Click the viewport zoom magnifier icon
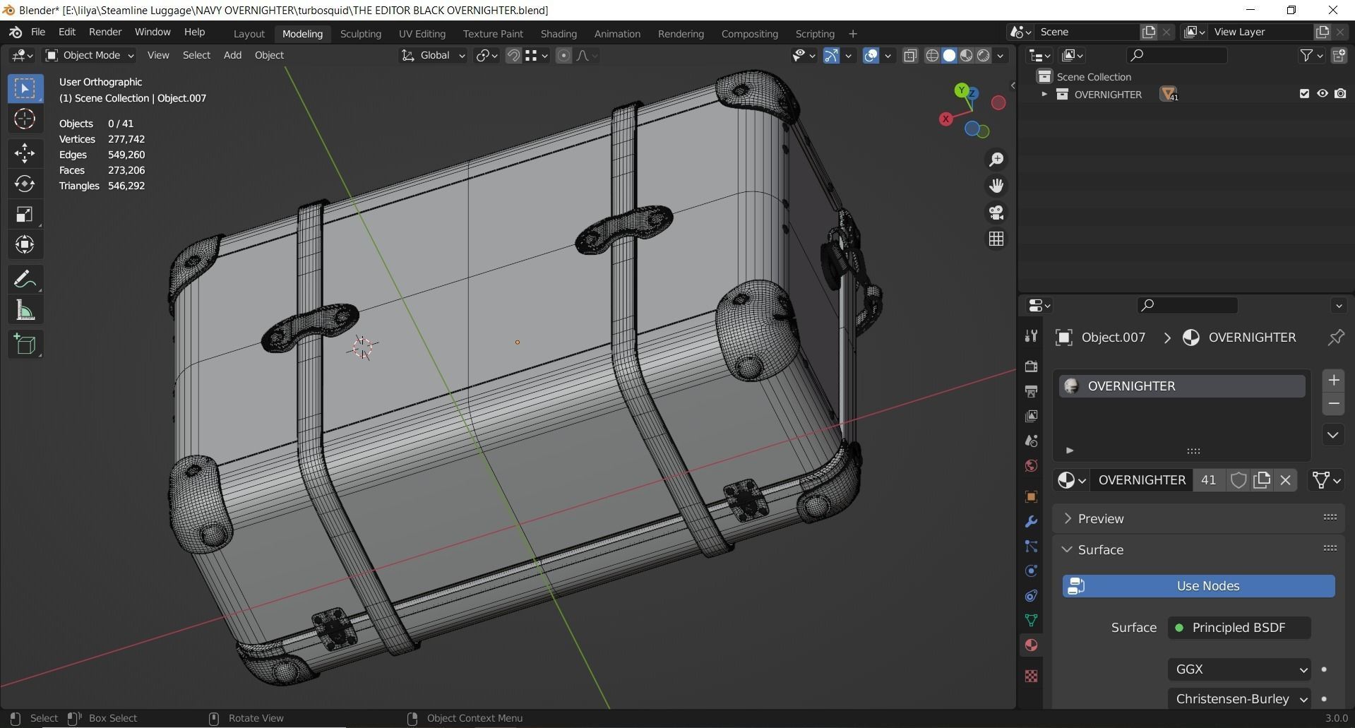This screenshot has height=728, width=1355. click(x=996, y=160)
